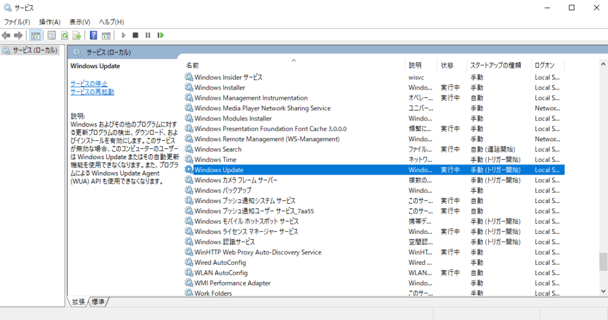
Task: Select Windows プッシュ通知ユーザー サービス_7aa55 row
Action: click(374, 211)
